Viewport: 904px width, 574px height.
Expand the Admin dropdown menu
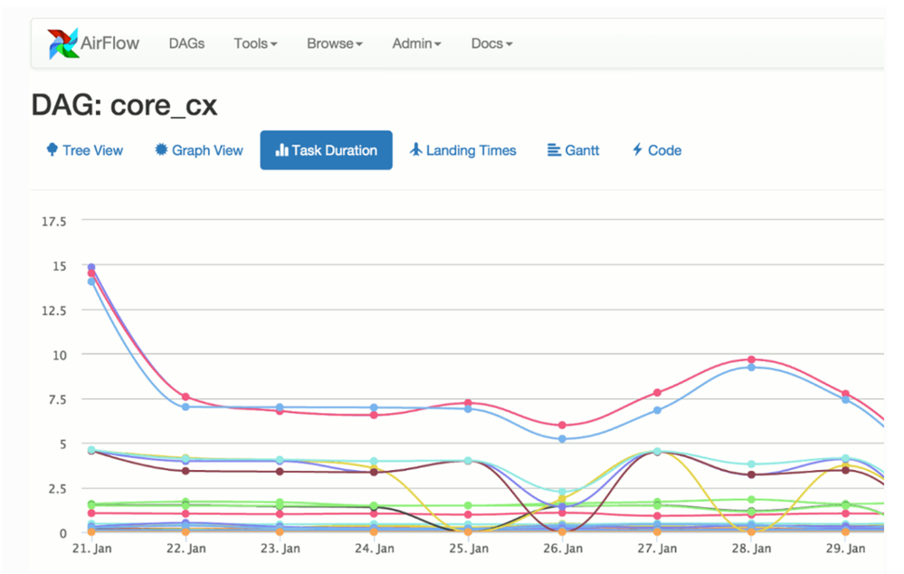tap(416, 43)
